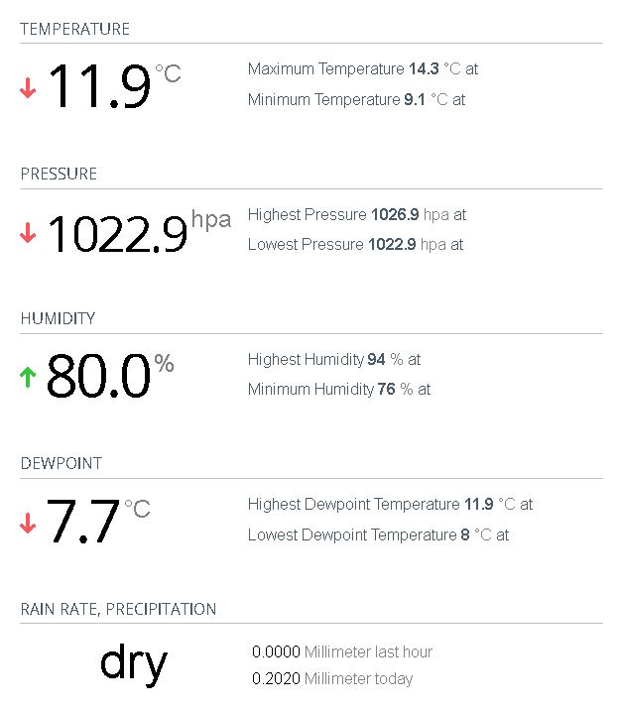The width and height of the screenshot is (618, 710).
Task: Click the Maximum Temperature 14.3 °C line
Action: click(363, 69)
